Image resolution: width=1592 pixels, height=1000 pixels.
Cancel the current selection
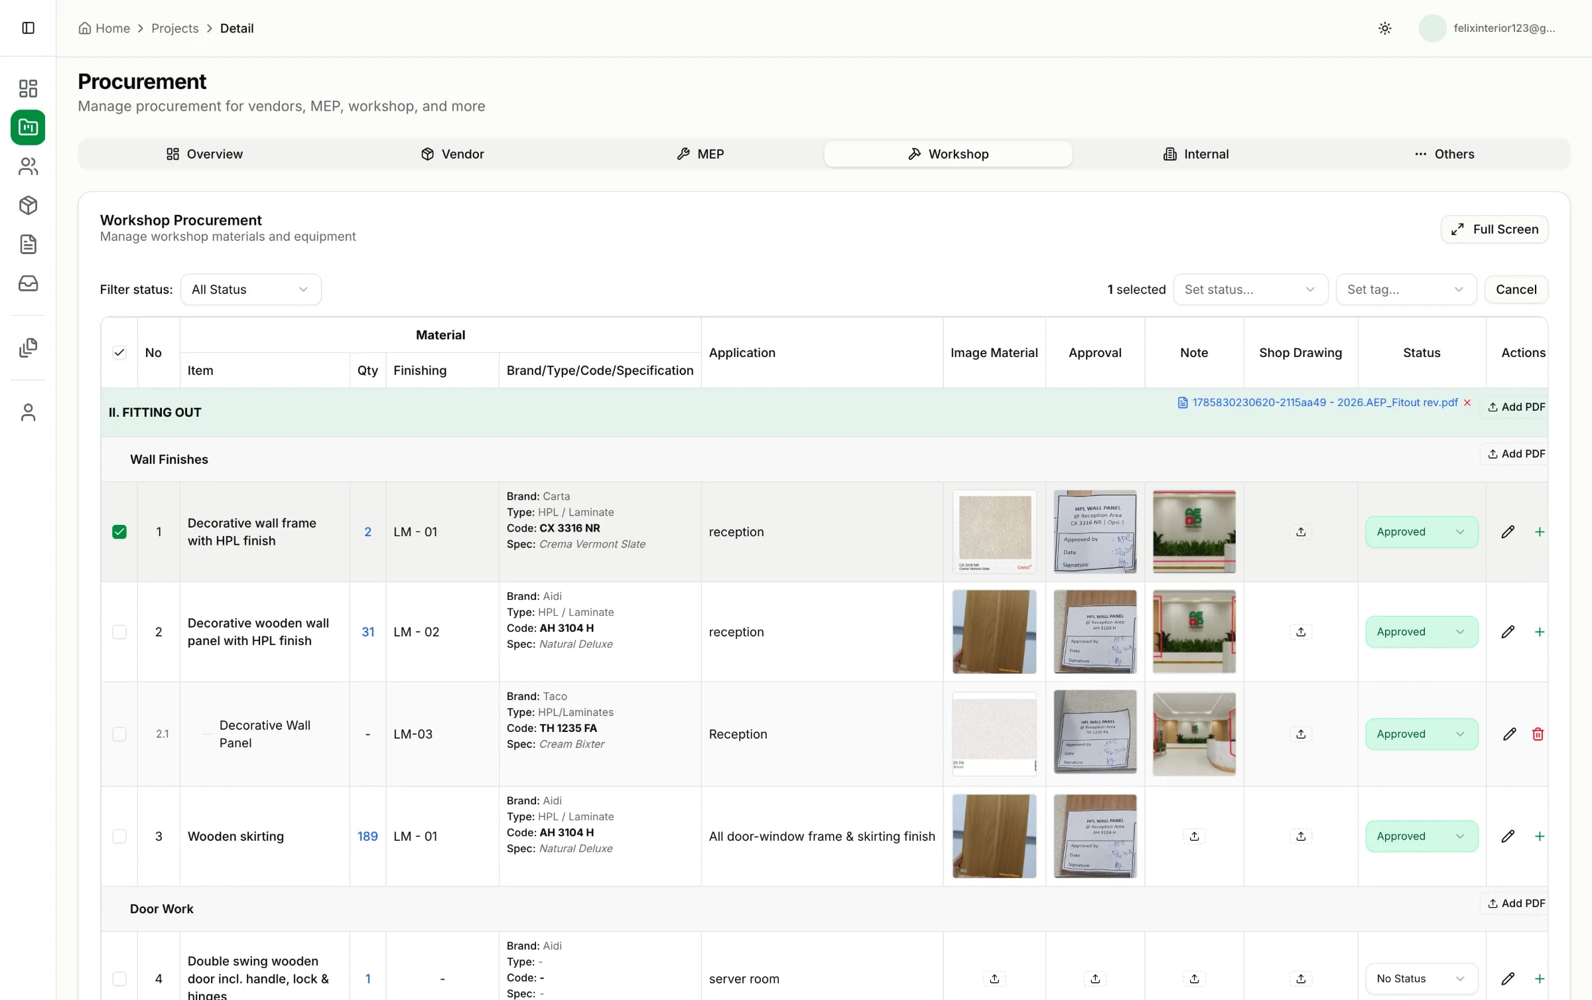[1516, 289]
